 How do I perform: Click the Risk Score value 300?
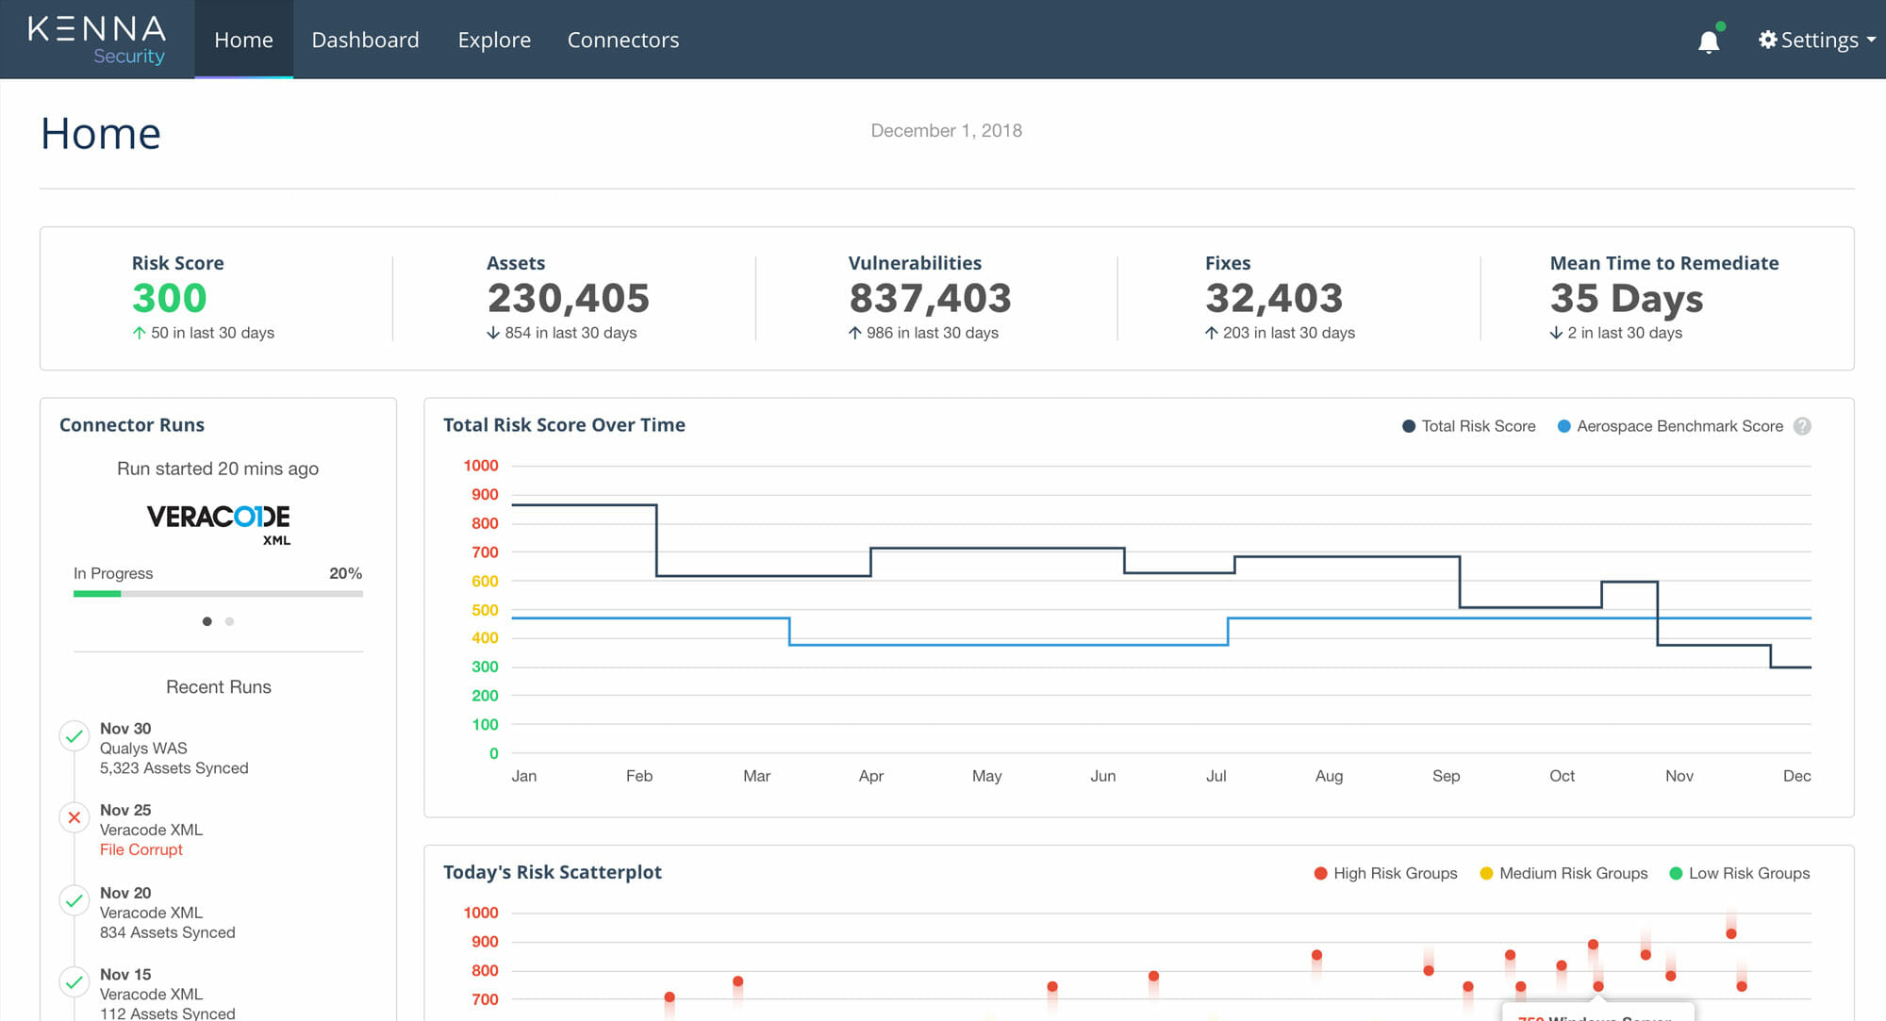click(x=169, y=298)
